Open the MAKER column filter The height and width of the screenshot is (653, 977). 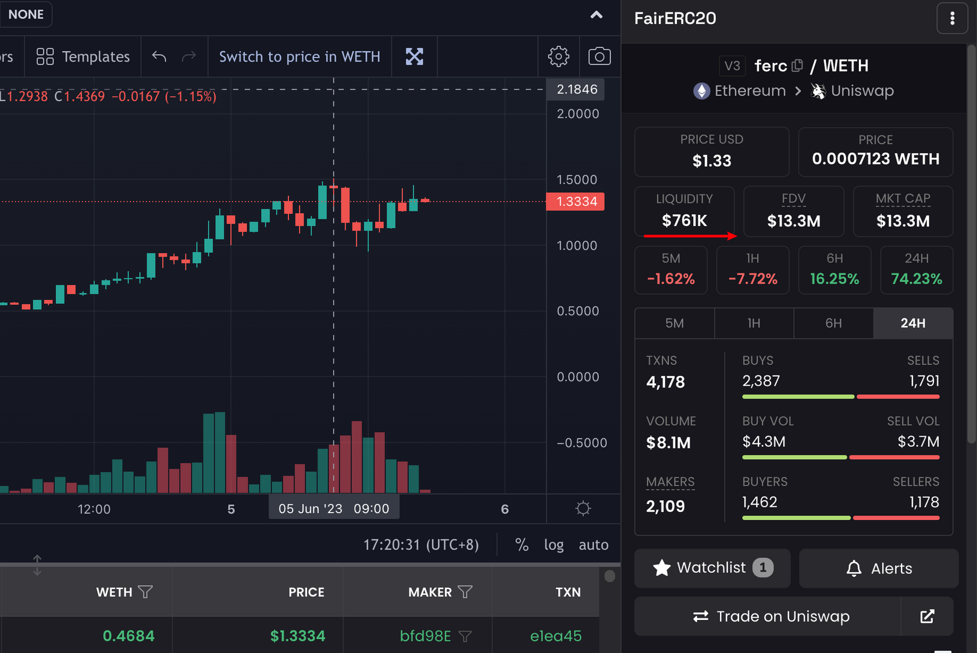tap(465, 592)
